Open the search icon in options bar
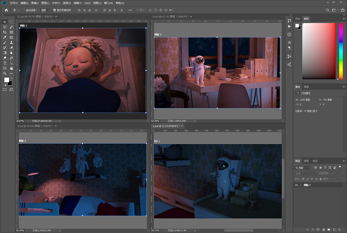Viewport: 347px width, 233px height. [328, 10]
